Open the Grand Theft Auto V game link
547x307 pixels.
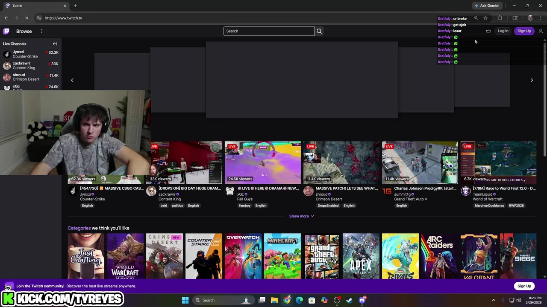point(411,199)
